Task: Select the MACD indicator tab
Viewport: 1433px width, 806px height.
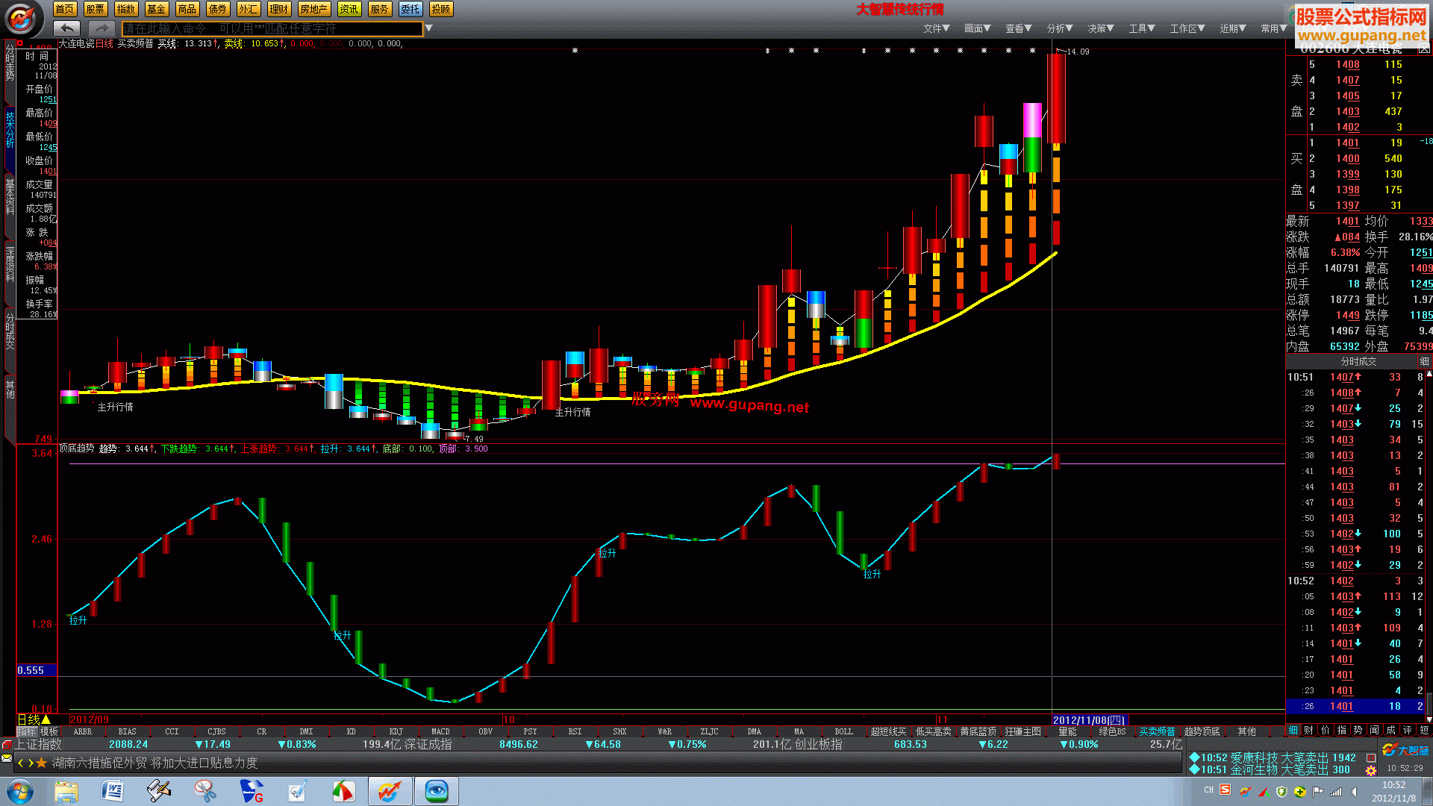Action: pos(440,731)
